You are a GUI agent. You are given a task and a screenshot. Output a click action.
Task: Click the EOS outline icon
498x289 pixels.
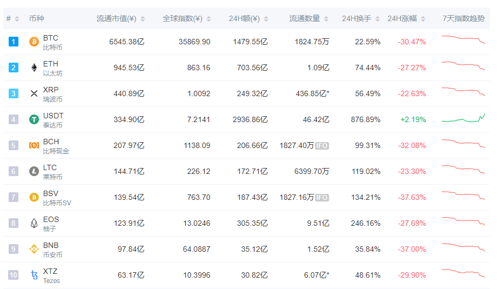point(34,224)
